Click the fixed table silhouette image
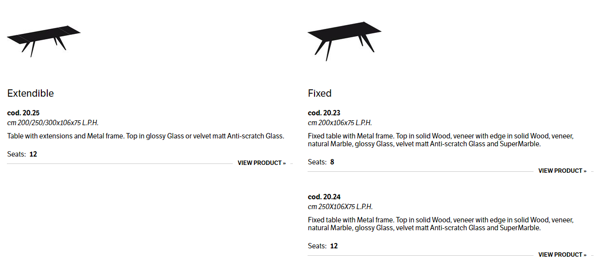597x269 pixels. 344,39
